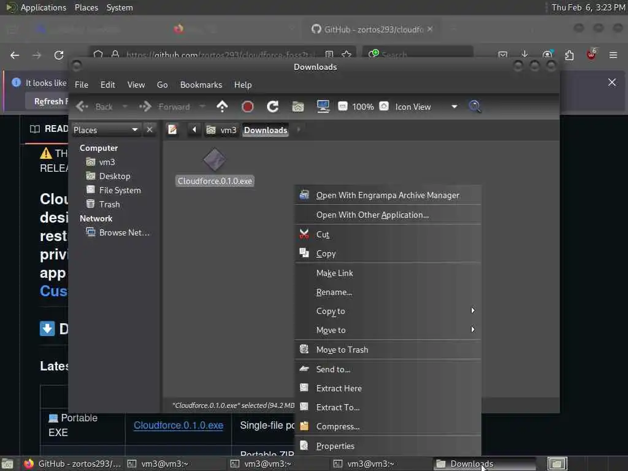628x471 pixels.
Task: Open the Edit menu
Action: 107,85
